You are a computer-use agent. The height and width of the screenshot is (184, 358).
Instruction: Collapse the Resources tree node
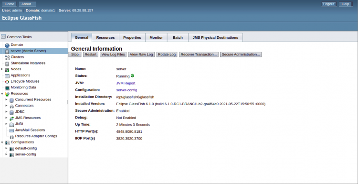tap(2, 94)
